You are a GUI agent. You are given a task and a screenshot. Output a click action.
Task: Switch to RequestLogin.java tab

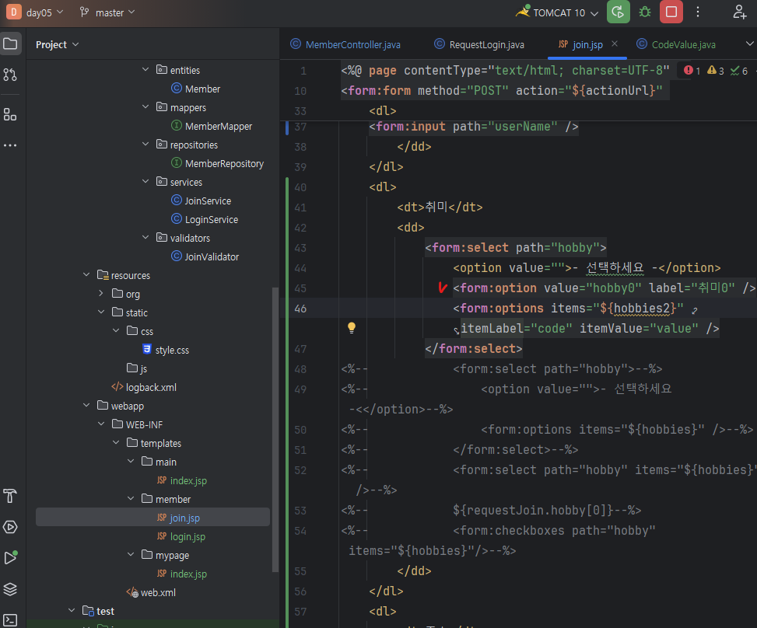click(478, 44)
